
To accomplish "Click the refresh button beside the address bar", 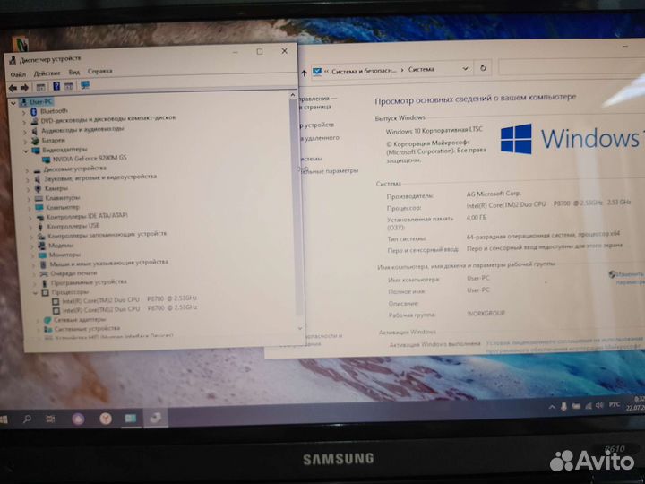I will [x=483, y=68].
